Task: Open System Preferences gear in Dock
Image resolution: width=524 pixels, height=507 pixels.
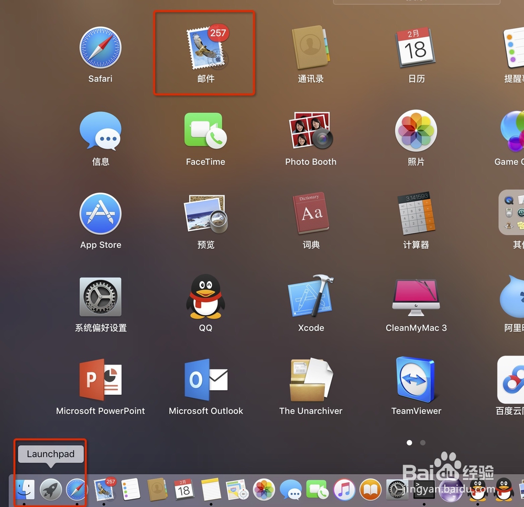Action: tap(397, 490)
